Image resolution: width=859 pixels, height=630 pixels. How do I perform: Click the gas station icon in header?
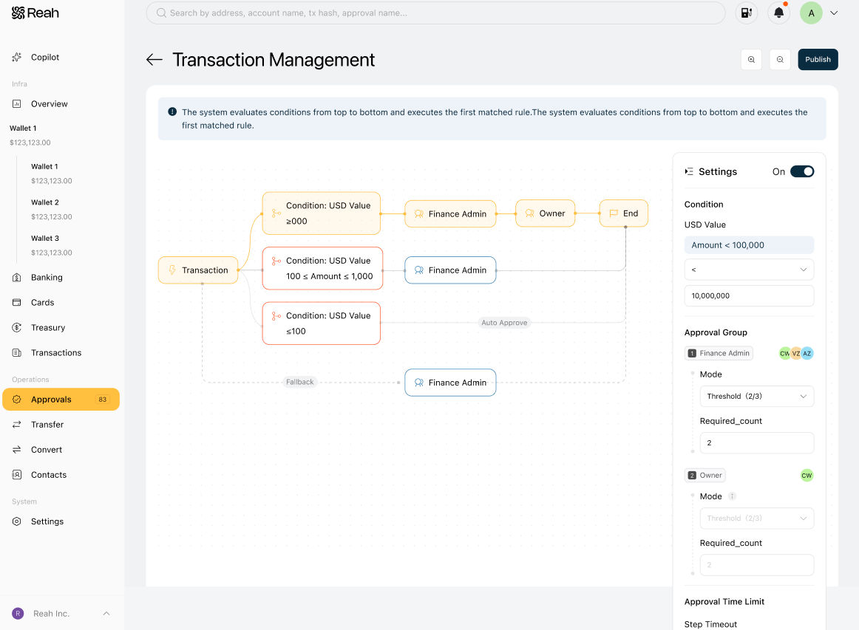coord(746,13)
